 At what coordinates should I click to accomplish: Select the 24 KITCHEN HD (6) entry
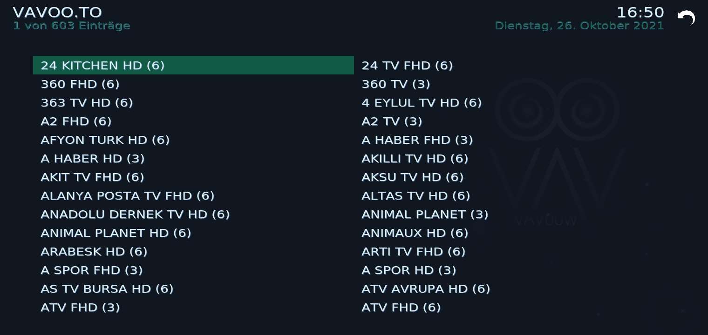click(102, 66)
